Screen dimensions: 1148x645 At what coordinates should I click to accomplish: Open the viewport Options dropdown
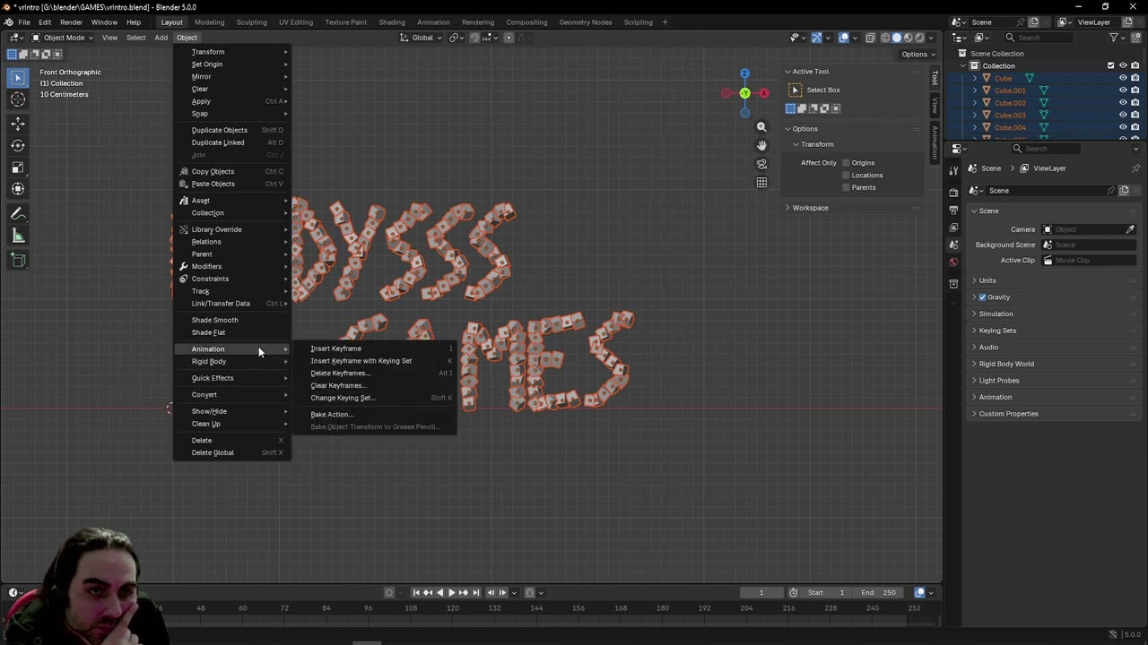pos(918,55)
